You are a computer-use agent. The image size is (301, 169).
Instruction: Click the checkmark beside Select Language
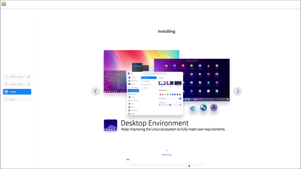29,77
